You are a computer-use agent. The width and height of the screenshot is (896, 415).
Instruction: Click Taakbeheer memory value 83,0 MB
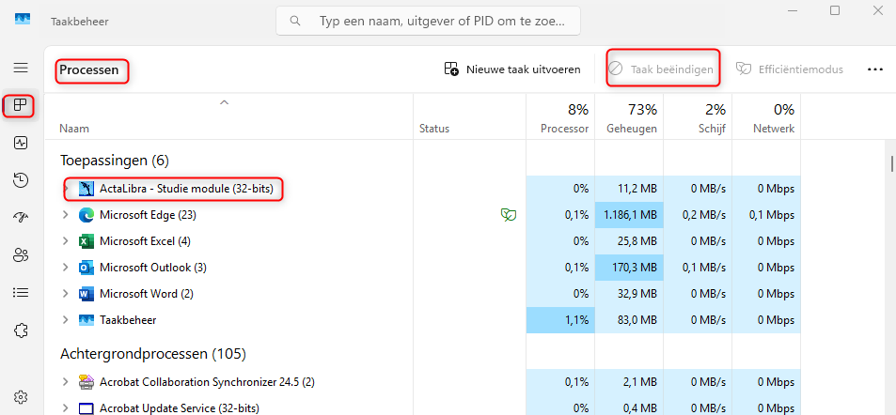pyautogui.click(x=629, y=320)
